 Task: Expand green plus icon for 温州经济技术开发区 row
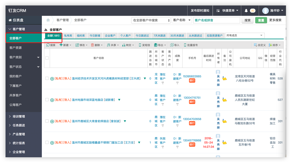coord(52,79)
